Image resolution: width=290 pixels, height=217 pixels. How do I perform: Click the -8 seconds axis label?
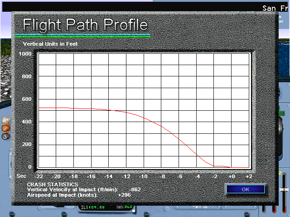[162, 176]
